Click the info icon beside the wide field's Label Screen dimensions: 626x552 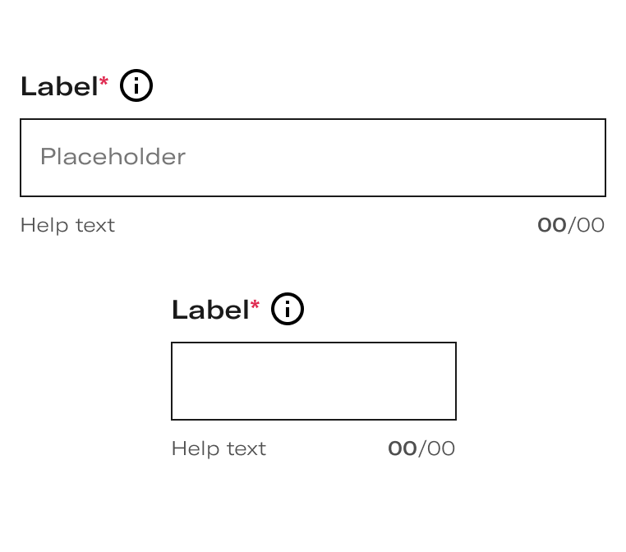[x=136, y=85]
